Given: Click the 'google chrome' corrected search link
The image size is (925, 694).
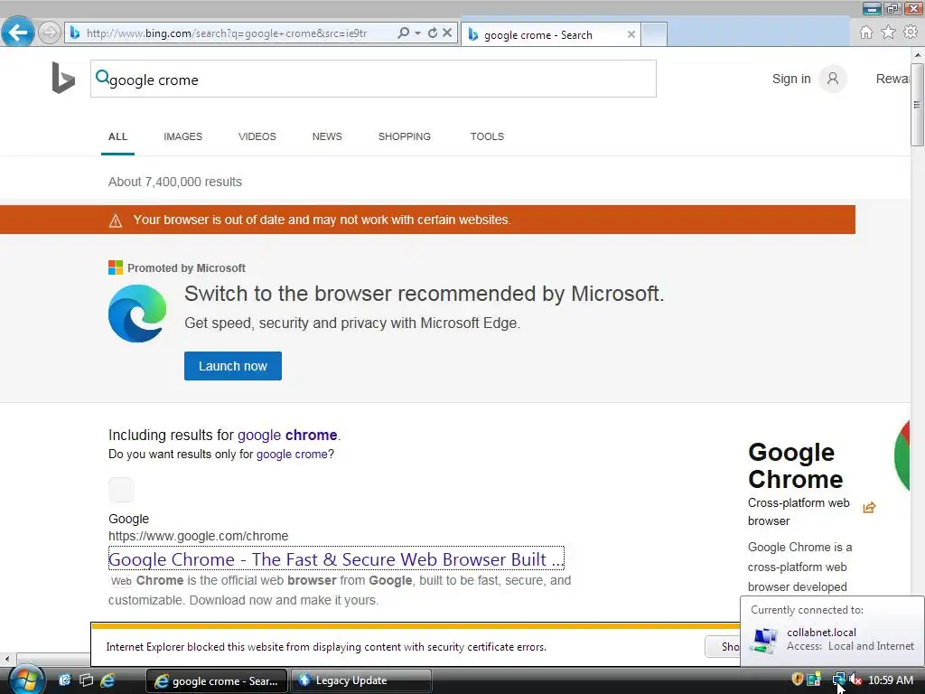Looking at the screenshot, I should (x=287, y=435).
